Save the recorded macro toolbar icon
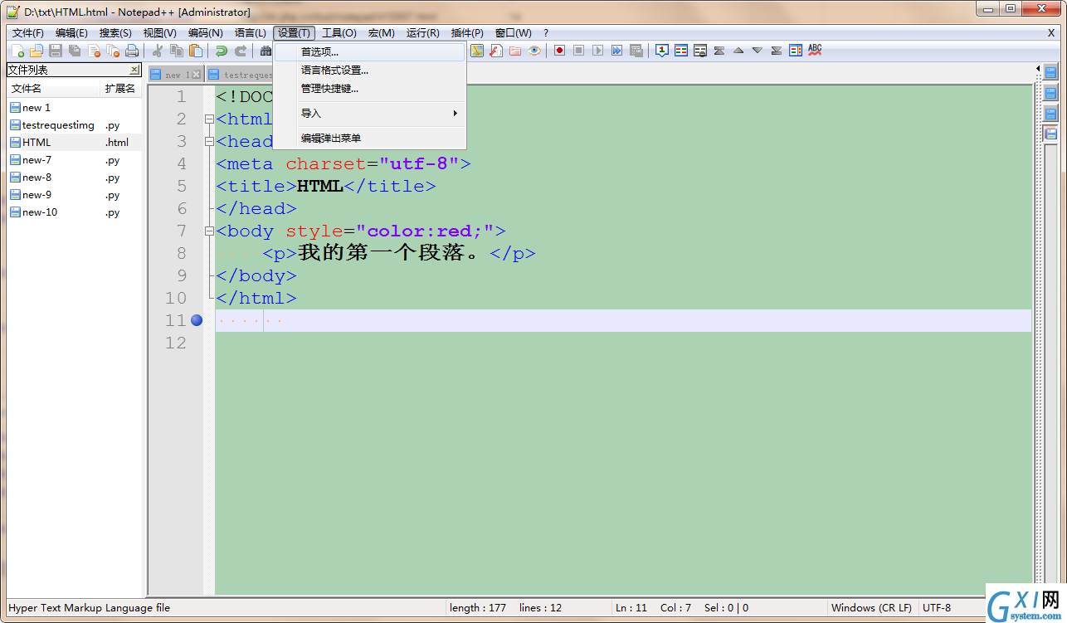The width and height of the screenshot is (1067, 623). [636, 51]
